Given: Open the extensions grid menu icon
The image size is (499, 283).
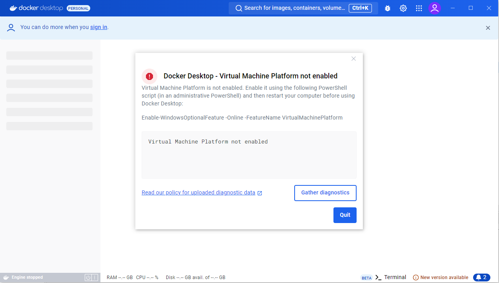Looking at the screenshot, I should (419, 8).
